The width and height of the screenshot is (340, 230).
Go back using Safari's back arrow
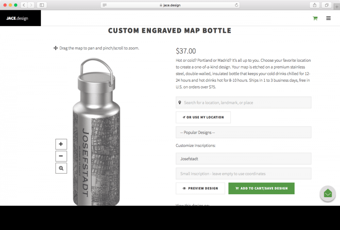[24, 5]
